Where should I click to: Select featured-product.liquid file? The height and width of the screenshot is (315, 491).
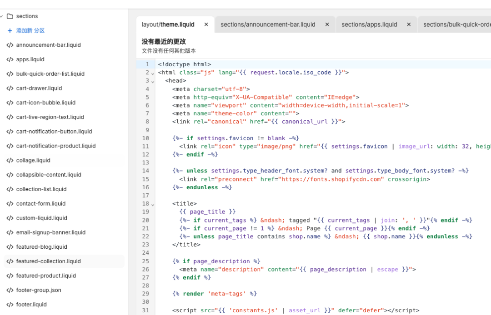click(46, 276)
